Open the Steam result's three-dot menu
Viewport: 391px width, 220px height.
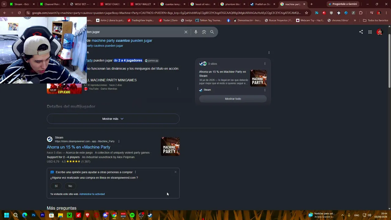[x=119, y=141]
